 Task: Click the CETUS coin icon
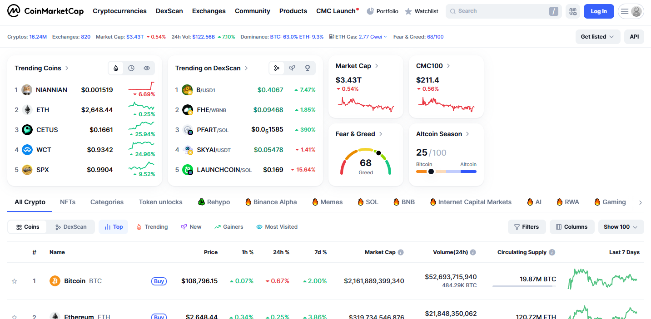tap(27, 130)
